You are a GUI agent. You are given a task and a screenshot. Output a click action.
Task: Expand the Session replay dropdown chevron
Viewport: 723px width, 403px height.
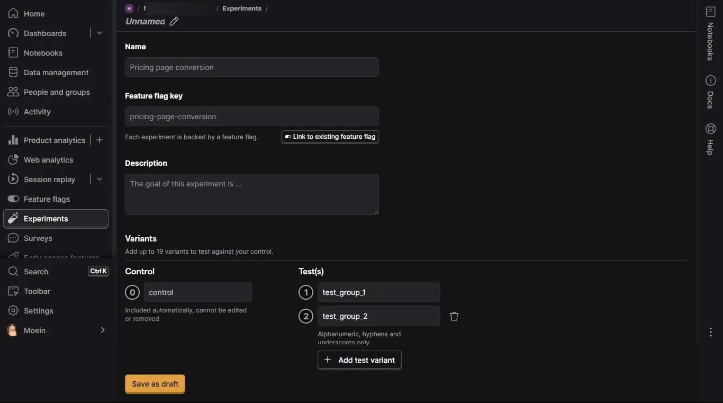pyautogui.click(x=99, y=179)
